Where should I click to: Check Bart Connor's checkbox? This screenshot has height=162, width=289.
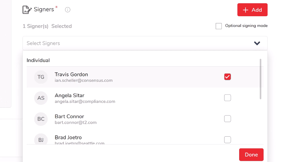coord(227,119)
